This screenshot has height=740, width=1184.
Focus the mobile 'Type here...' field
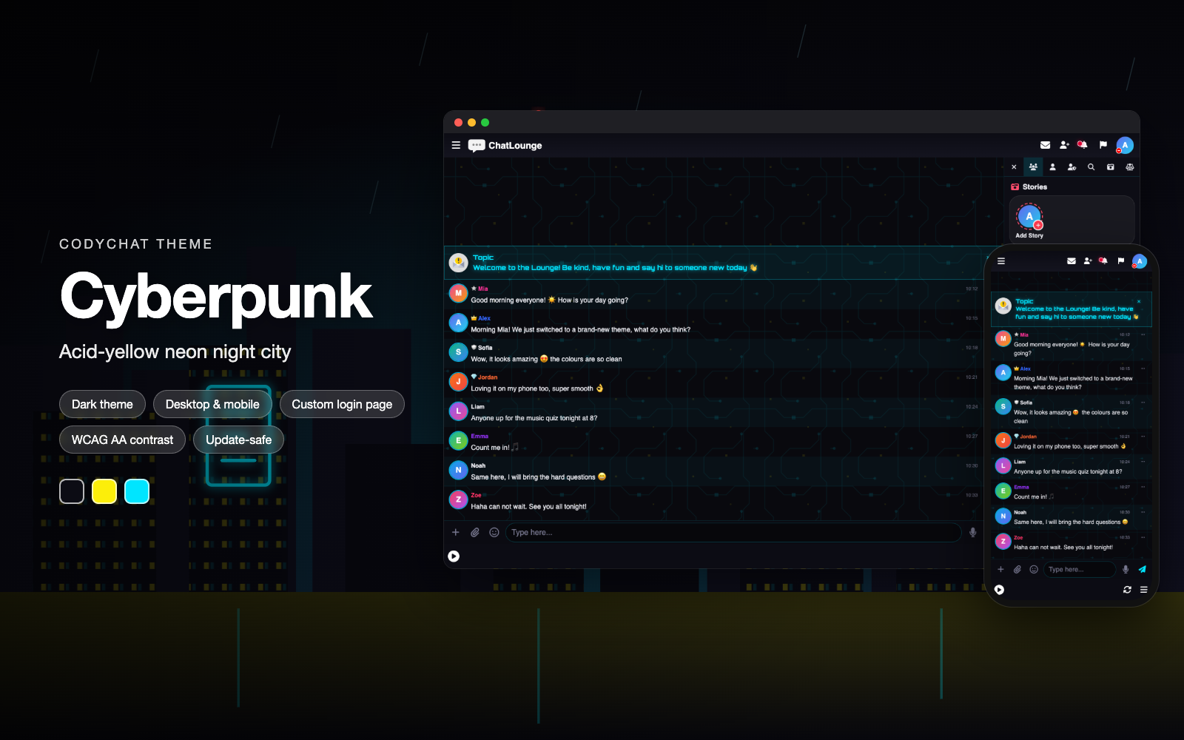pos(1080,569)
